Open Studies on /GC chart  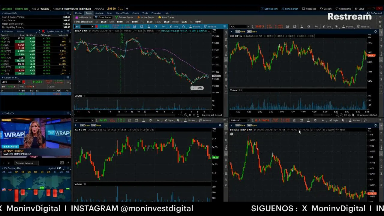click(348, 27)
